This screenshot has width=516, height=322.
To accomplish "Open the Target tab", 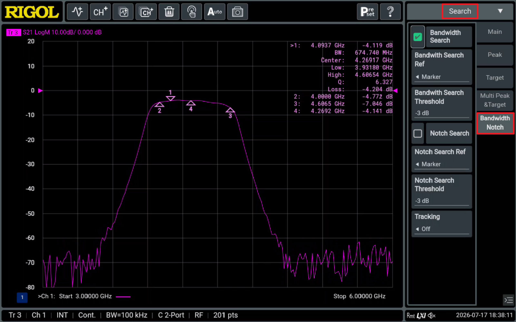I will (x=495, y=78).
